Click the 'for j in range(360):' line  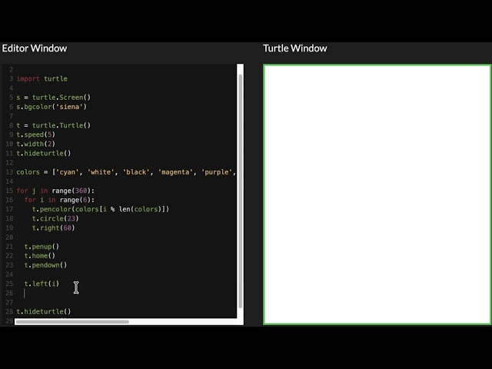(55, 191)
